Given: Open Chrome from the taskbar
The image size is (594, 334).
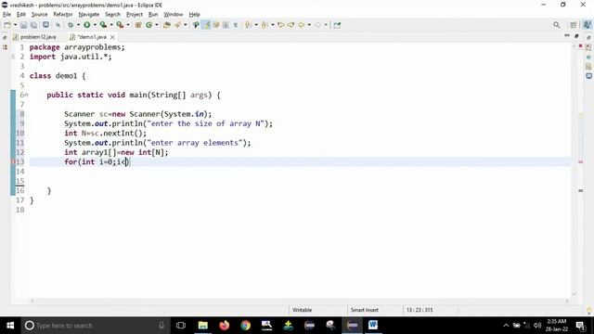Looking at the screenshot, I should pyautogui.click(x=245, y=326).
